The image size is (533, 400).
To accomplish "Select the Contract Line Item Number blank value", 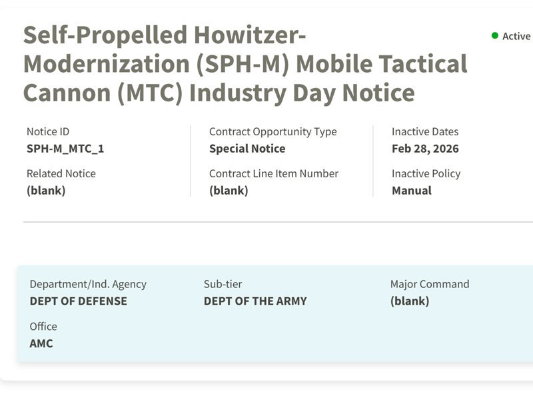I will [x=229, y=191].
